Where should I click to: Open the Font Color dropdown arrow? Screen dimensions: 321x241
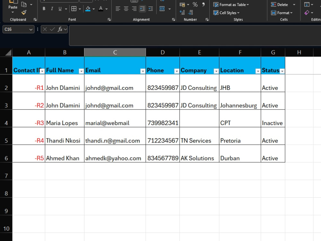(107, 9)
